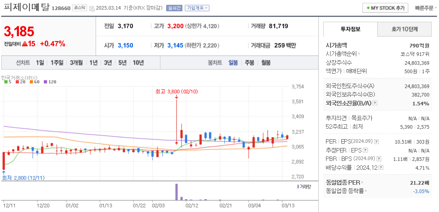Select the 1년 line chart period

[93, 63]
